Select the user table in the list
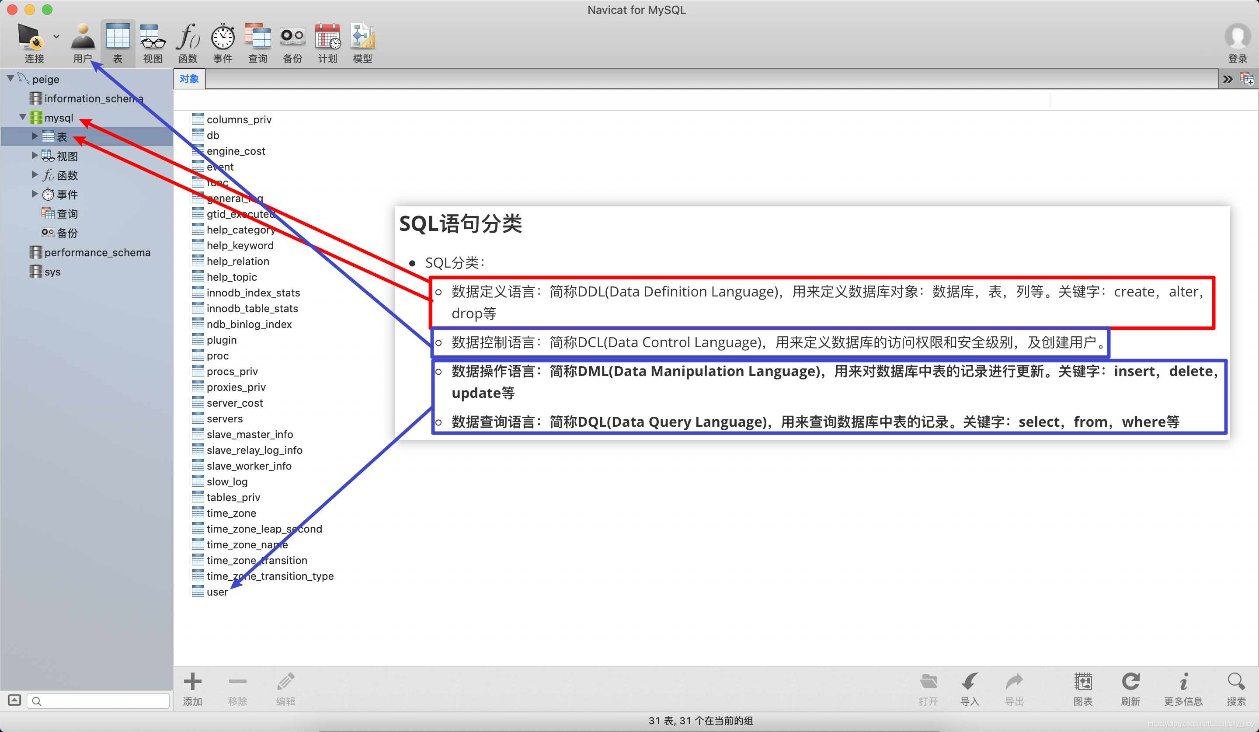1259x732 pixels. click(x=217, y=592)
